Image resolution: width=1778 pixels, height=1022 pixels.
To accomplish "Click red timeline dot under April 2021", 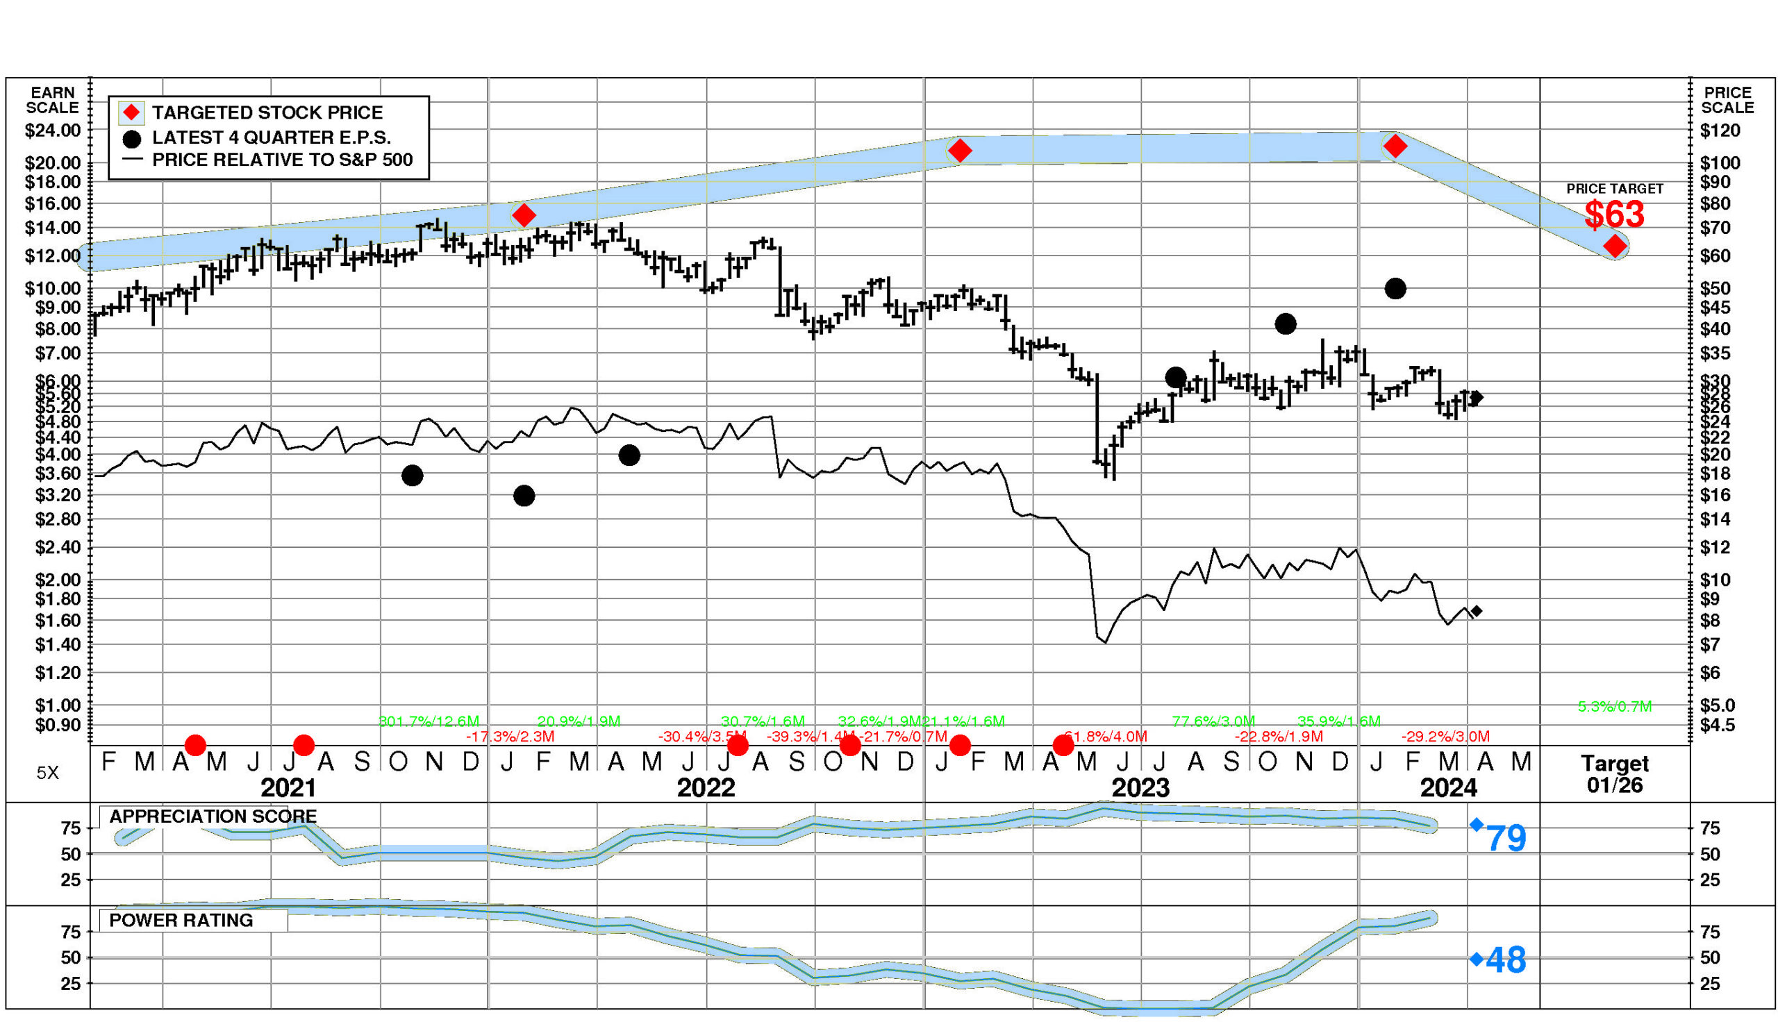I will pyautogui.click(x=195, y=745).
